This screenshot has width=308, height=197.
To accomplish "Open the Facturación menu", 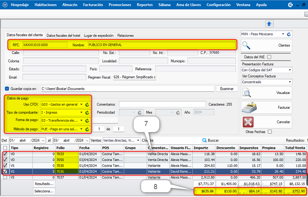I will click(x=93, y=5).
